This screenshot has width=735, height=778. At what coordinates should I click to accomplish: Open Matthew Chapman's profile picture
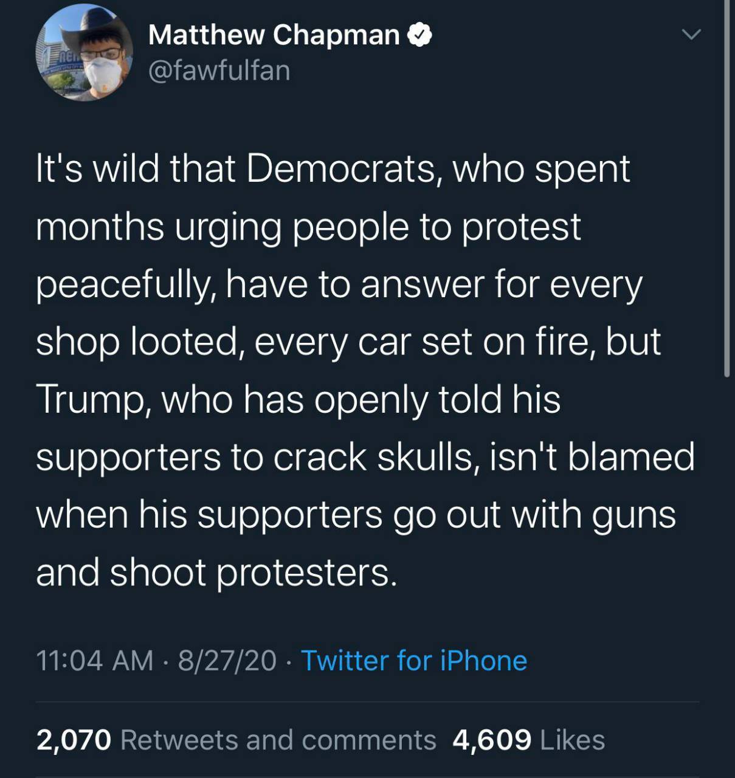tap(85, 52)
